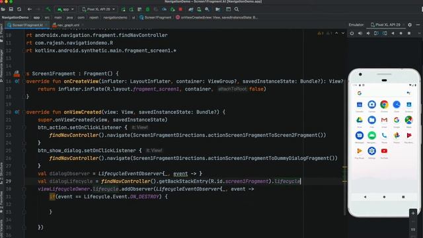This screenshot has height=238, width=423.
Task: Click the green debug bug icon
Action: pyautogui.click(x=147, y=9)
